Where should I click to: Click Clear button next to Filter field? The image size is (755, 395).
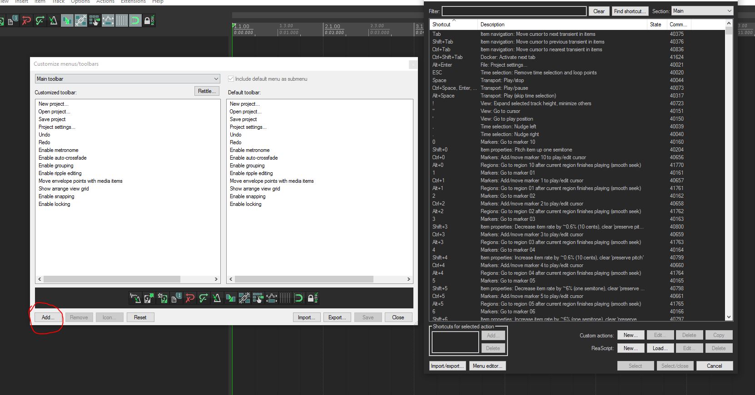point(599,11)
